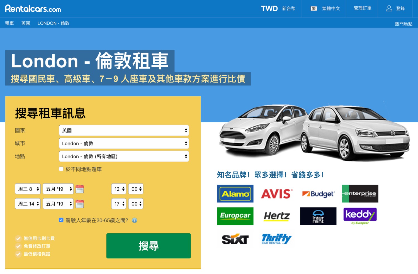Select the Thrifty Car Rental logo
Image resolution: width=418 pixels, height=274 pixels.
(x=276, y=239)
